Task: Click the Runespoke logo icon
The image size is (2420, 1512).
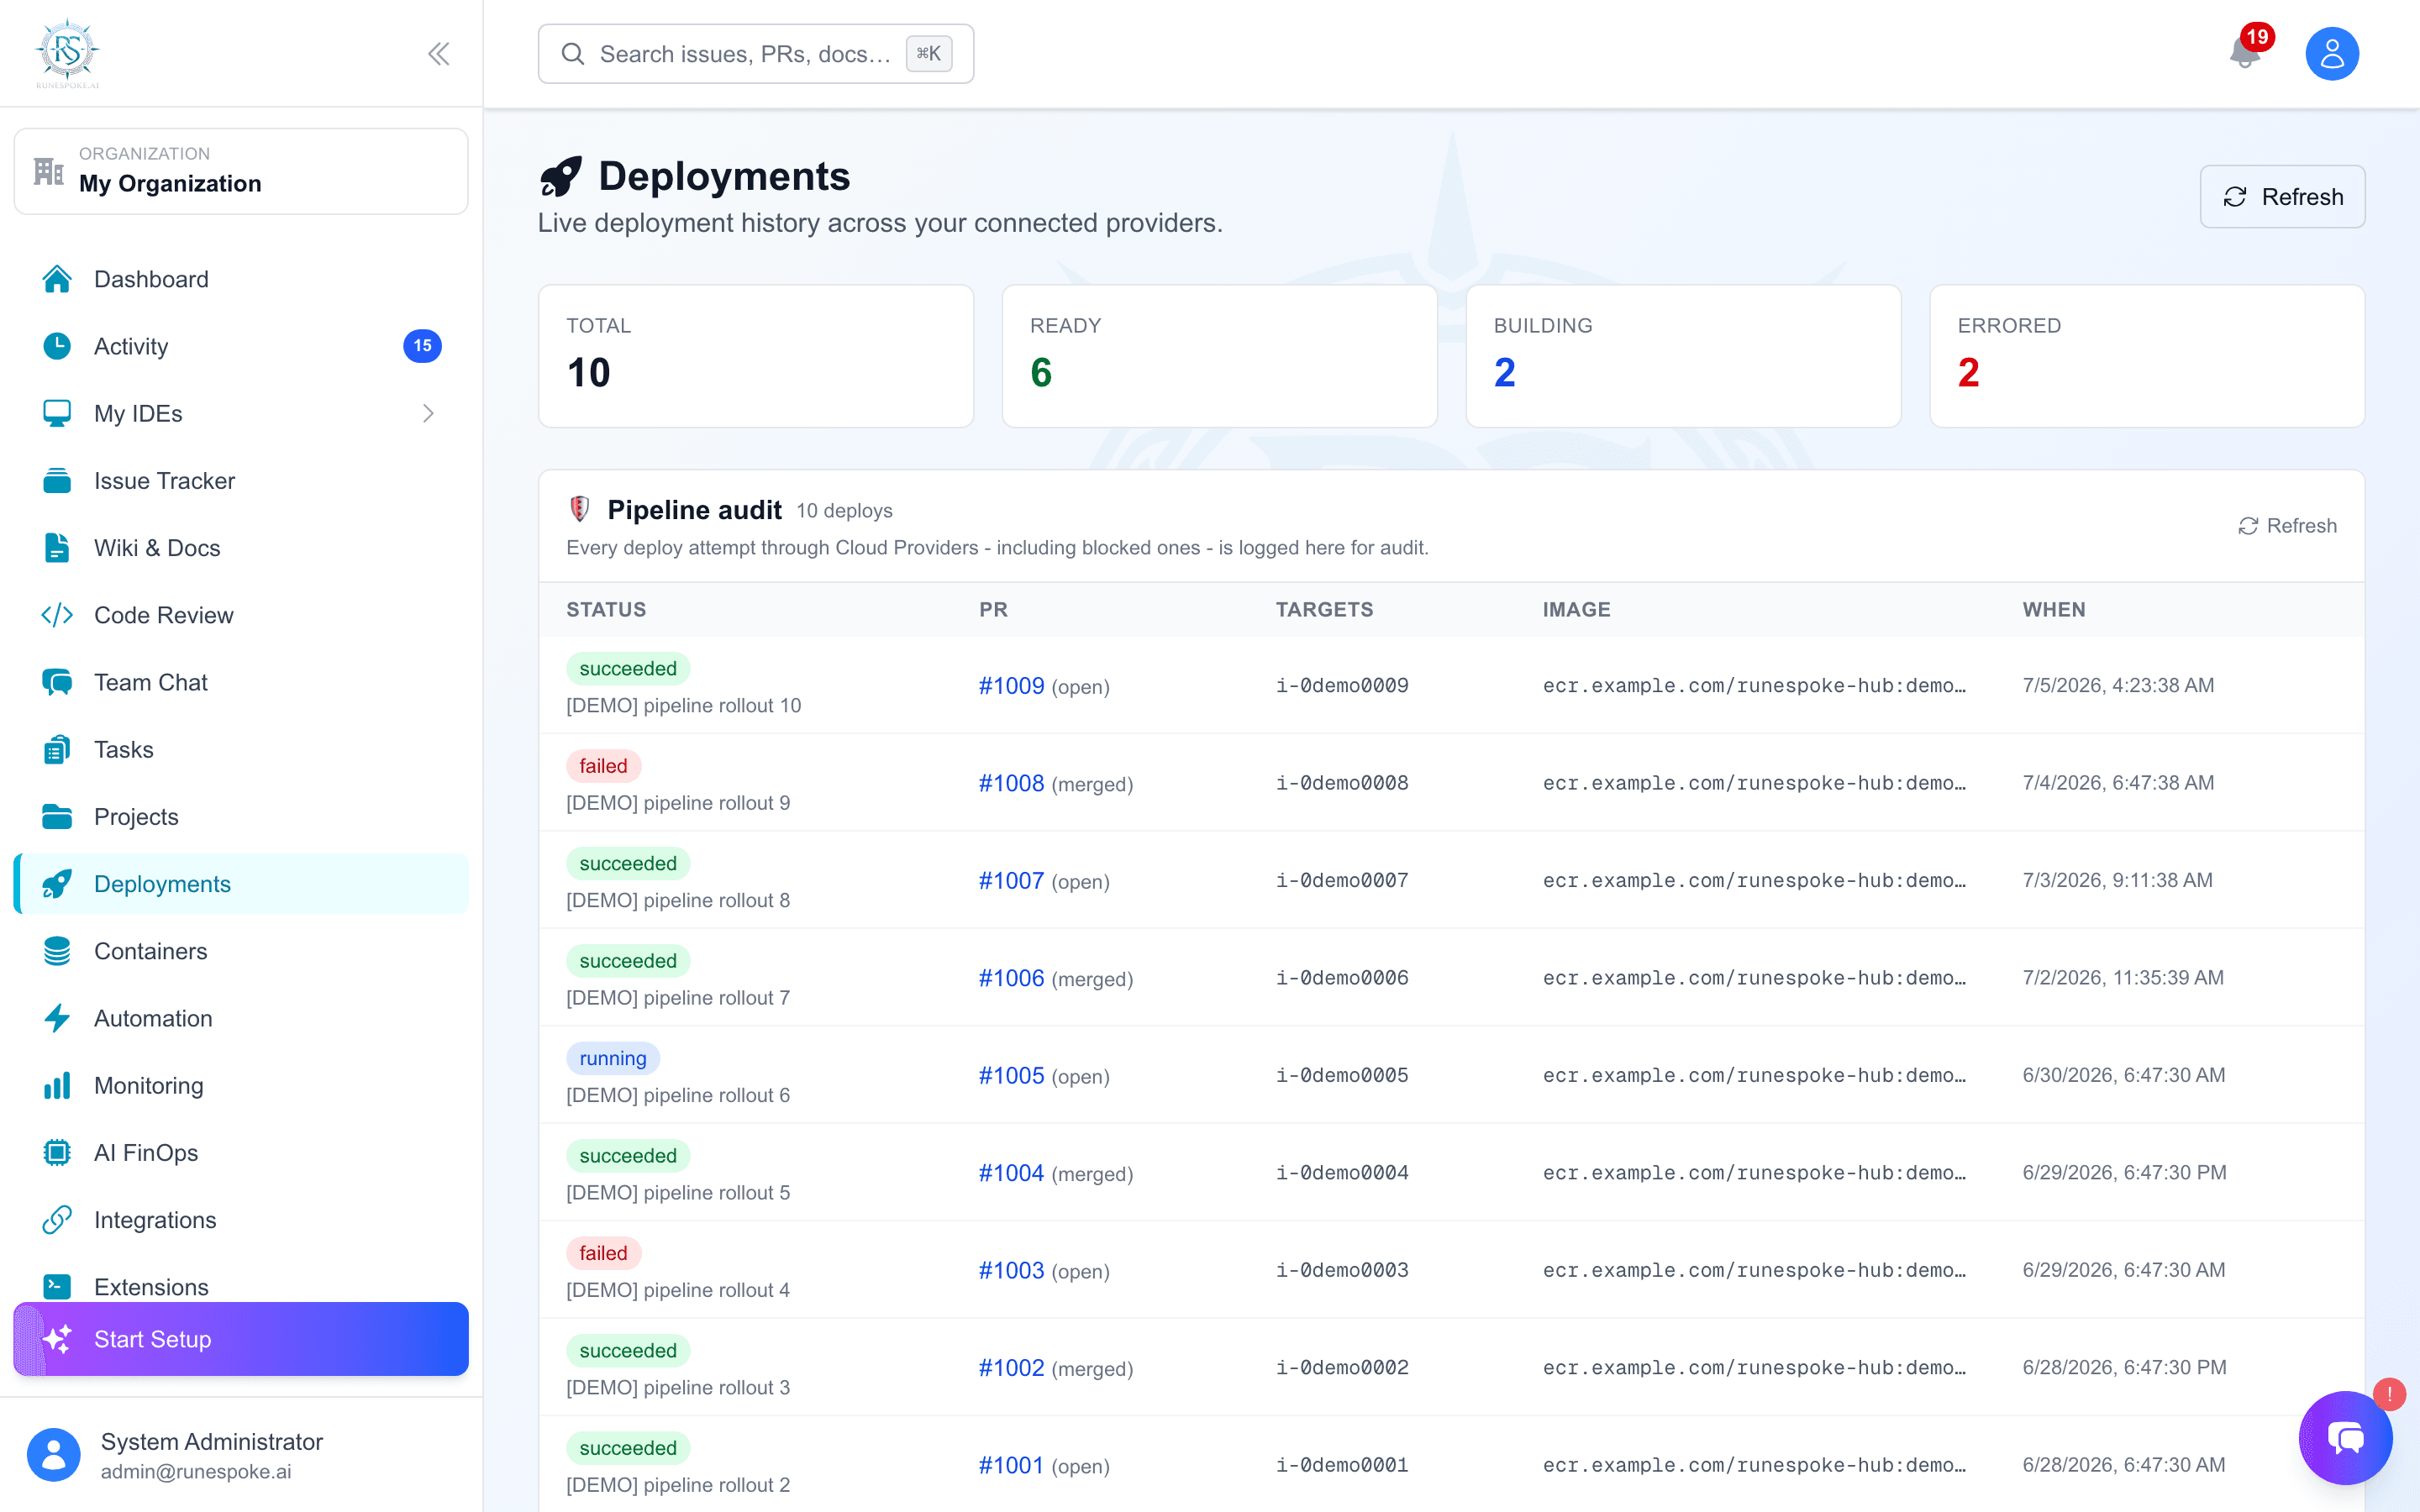Action: click(67, 53)
